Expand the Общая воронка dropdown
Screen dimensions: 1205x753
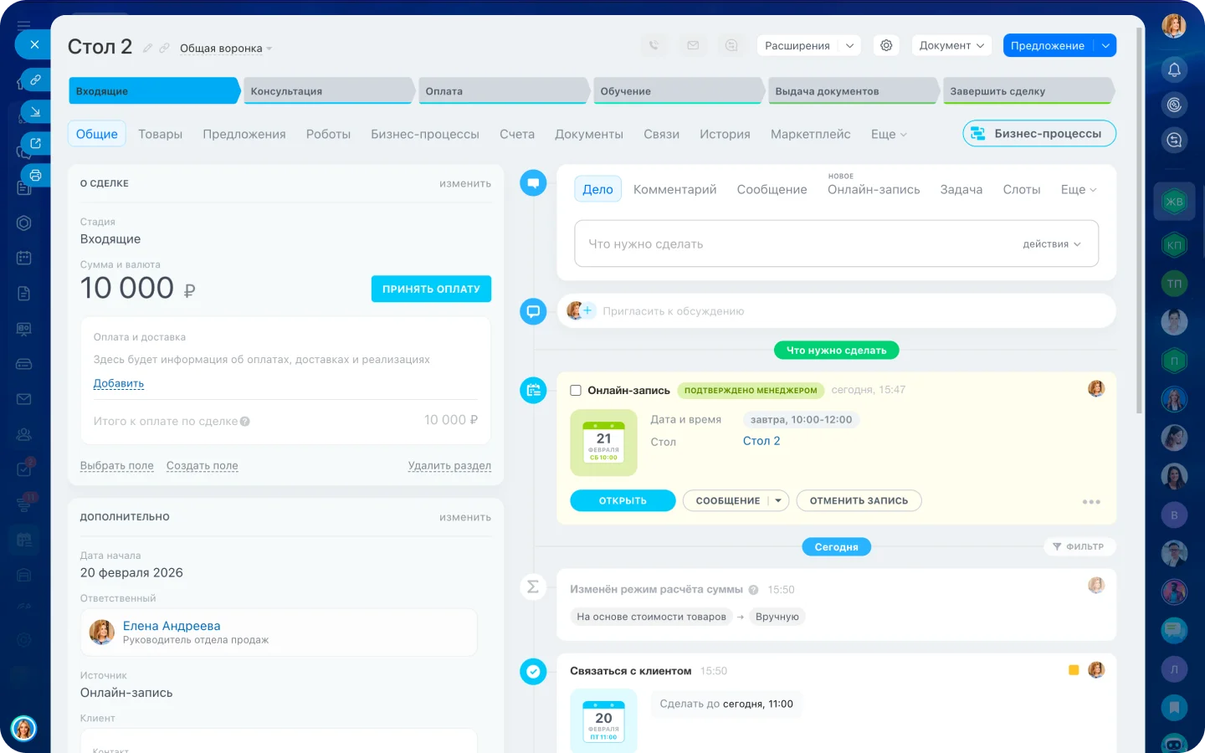223,49
